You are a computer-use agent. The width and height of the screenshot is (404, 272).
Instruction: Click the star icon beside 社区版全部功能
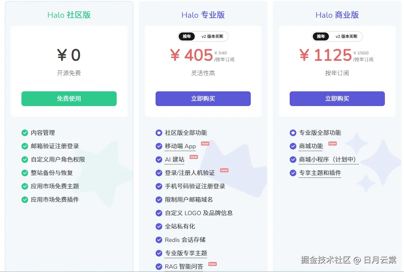[159, 133]
